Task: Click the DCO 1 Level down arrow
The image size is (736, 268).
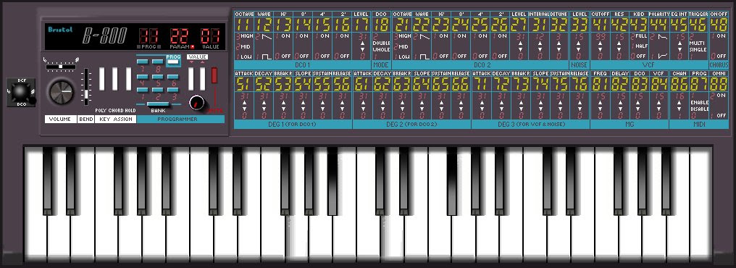Action: pos(362,49)
